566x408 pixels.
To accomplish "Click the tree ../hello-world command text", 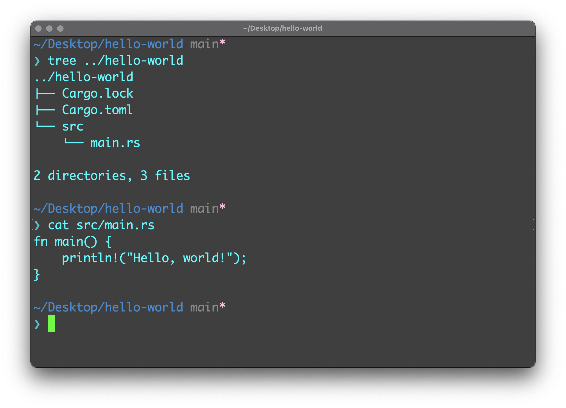I will [115, 61].
